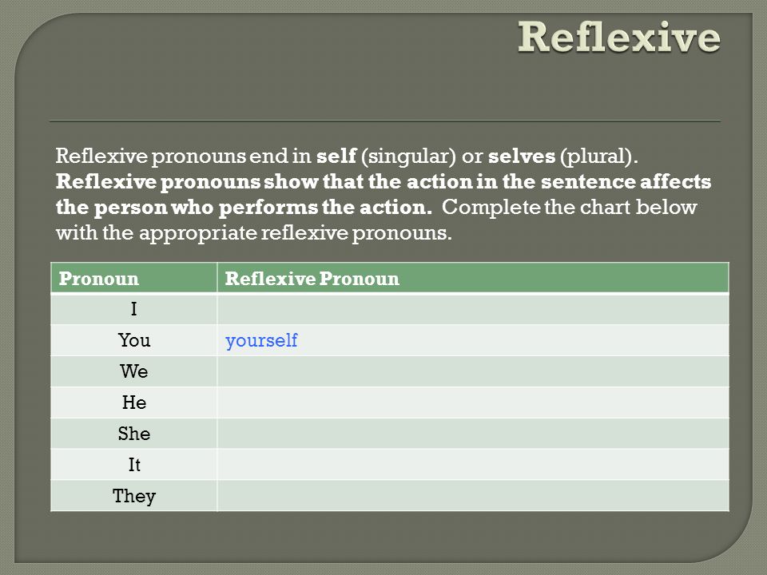Select the Reflexive Pronoun column header
Image resolution: width=767 pixels, height=575 pixels.
point(473,278)
